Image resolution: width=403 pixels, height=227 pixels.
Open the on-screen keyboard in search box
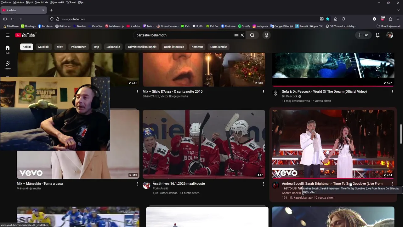coord(236,35)
